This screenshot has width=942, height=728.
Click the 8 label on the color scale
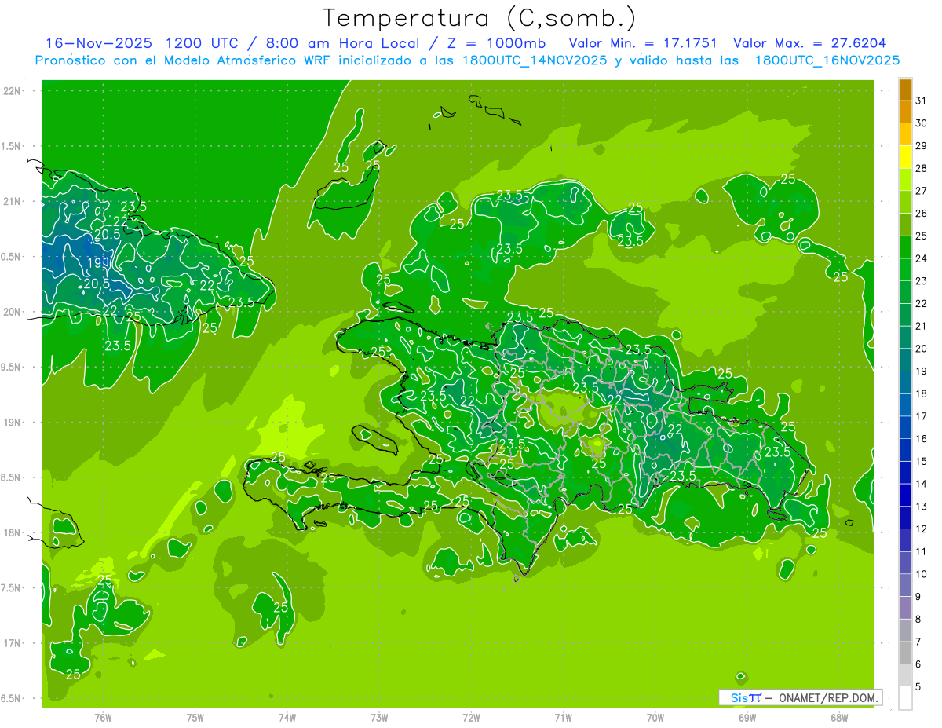tap(918, 620)
